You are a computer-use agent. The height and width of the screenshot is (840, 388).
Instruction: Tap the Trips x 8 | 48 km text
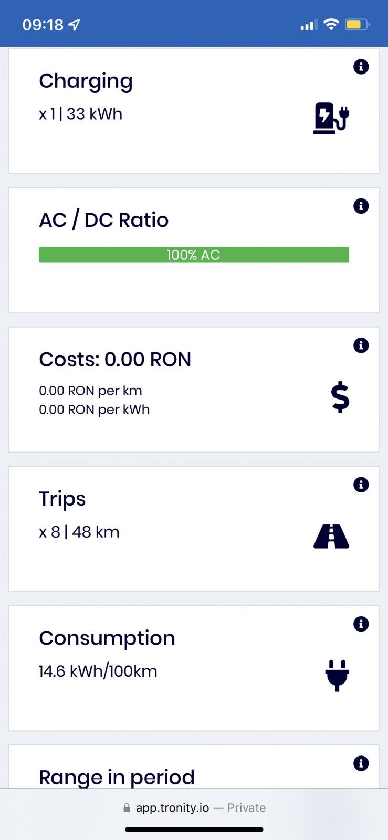pos(79,532)
